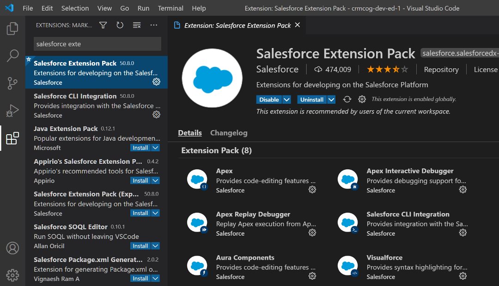Screen dimensions: 499x286
Task: Open the Explorer view in activity bar
Action: (12, 29)
